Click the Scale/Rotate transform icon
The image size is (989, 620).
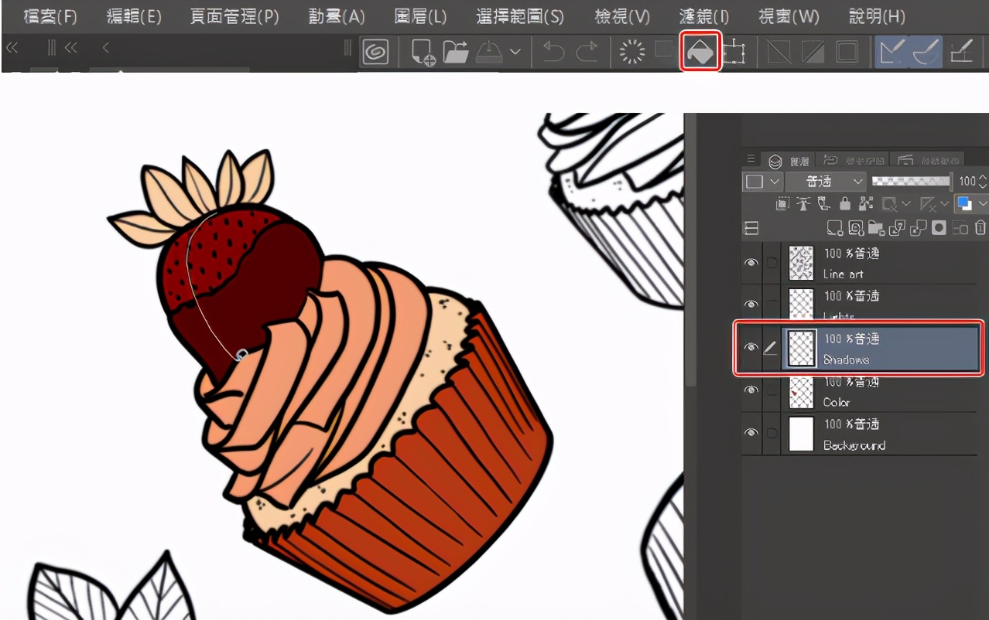click(x=734, y=52)
